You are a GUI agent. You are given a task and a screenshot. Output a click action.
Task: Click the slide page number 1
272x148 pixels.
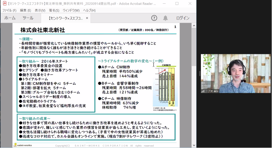pos(175,27)
